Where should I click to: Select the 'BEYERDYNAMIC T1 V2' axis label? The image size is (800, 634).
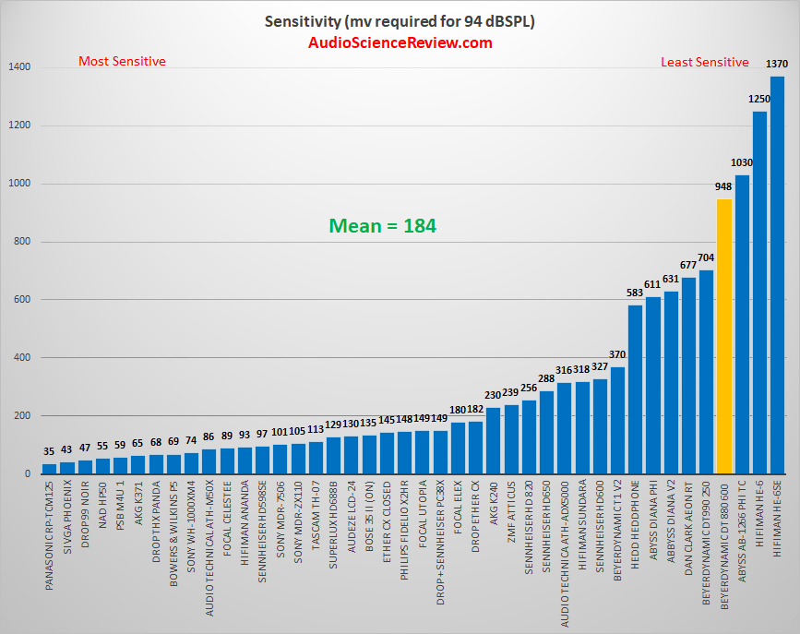pyautogui.click(x=617, y=531)
